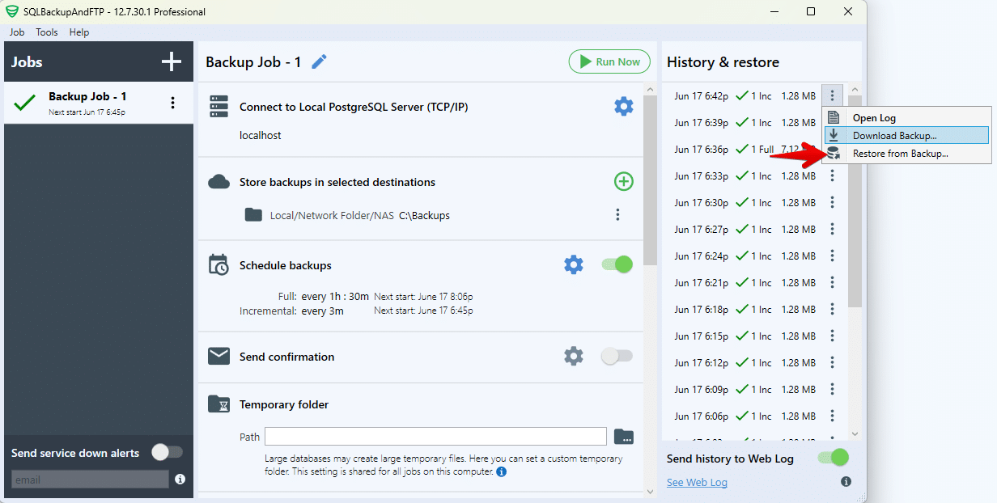Click the temporary folder Path field

tap(435, 437)
